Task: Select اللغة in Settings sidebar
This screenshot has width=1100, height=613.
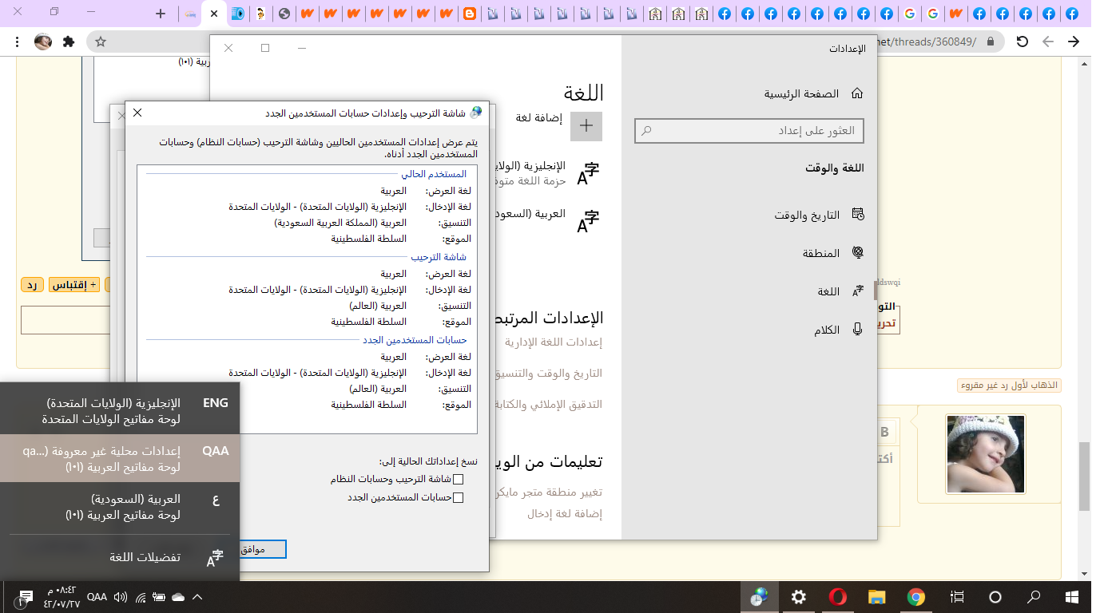Action: point(840,291)
